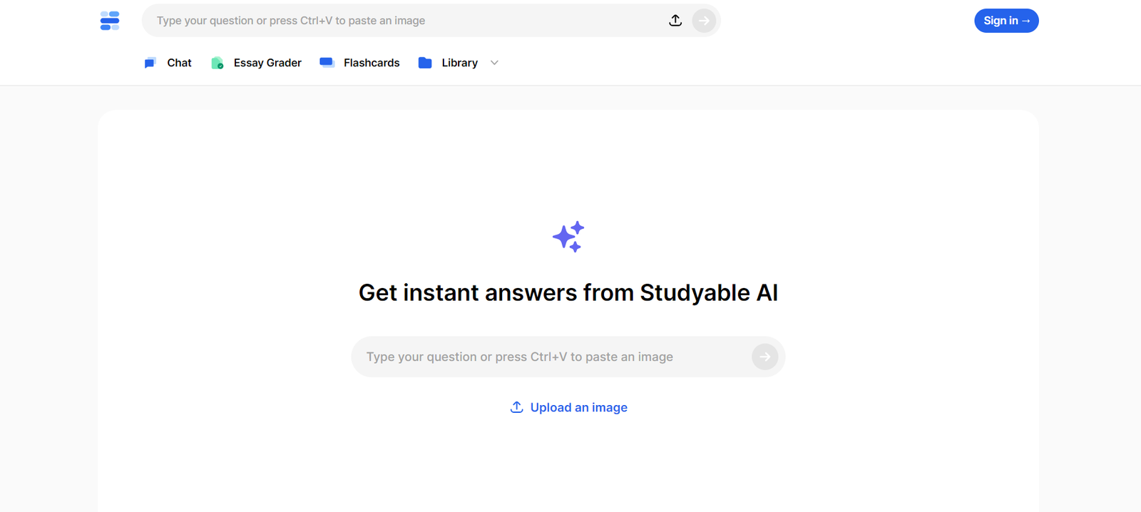Go to the Essay Grader text label
Viewport: 1141px width, 512px height.
click(x=267, y=63)
